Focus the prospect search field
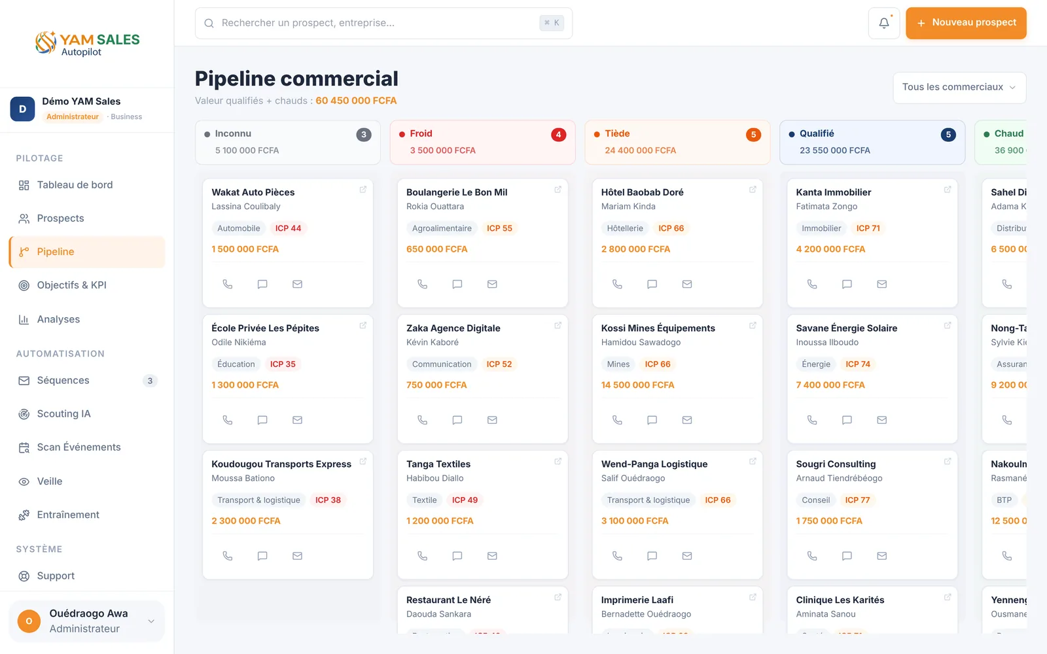The height and width of the screenshot is (654, 1047). click(x=383, y=23)
